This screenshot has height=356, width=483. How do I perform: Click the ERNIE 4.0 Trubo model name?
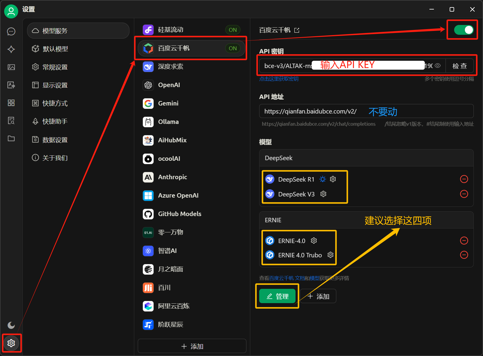point(300,255)
